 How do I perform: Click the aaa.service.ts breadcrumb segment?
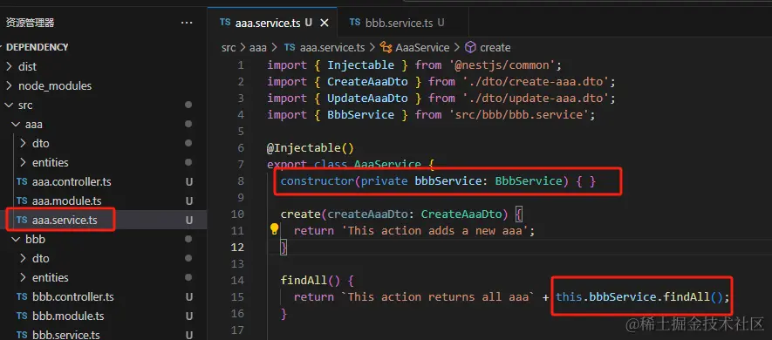(332, 48)
